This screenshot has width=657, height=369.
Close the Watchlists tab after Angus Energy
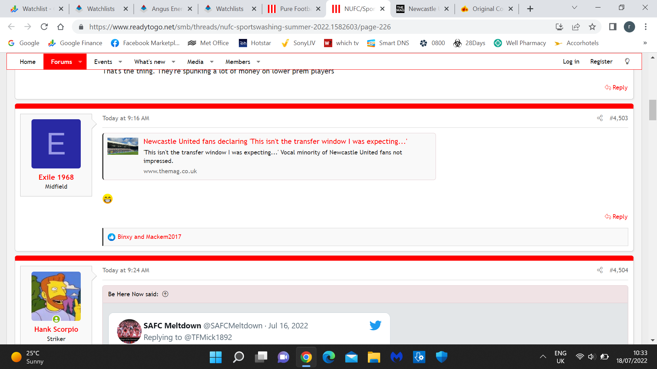point(254,9)
